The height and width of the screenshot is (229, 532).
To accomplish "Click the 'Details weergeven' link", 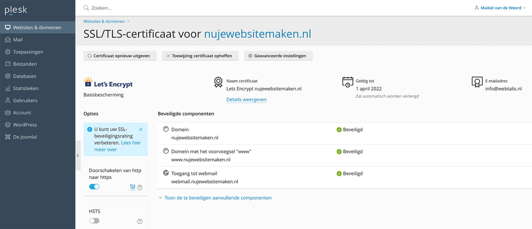I will (x=246, y=100).
